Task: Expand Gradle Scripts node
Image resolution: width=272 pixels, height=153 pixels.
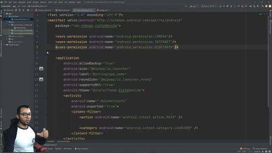Action: pos(4,45)
